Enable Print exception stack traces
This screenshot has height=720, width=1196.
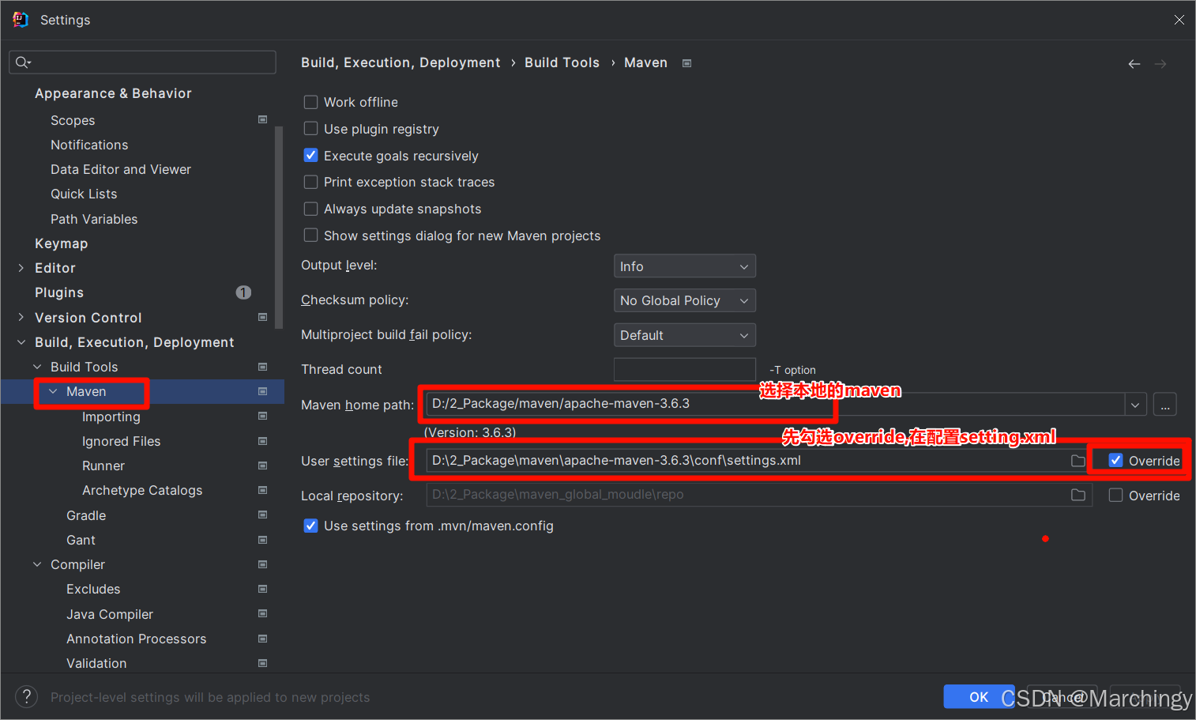click(x=311, y=182)
